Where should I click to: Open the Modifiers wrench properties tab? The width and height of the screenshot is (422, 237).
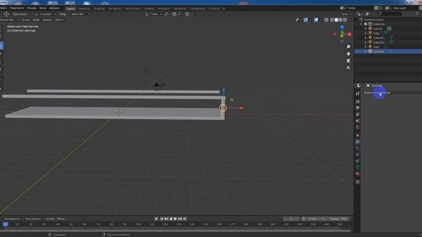(x=357, y=142)
